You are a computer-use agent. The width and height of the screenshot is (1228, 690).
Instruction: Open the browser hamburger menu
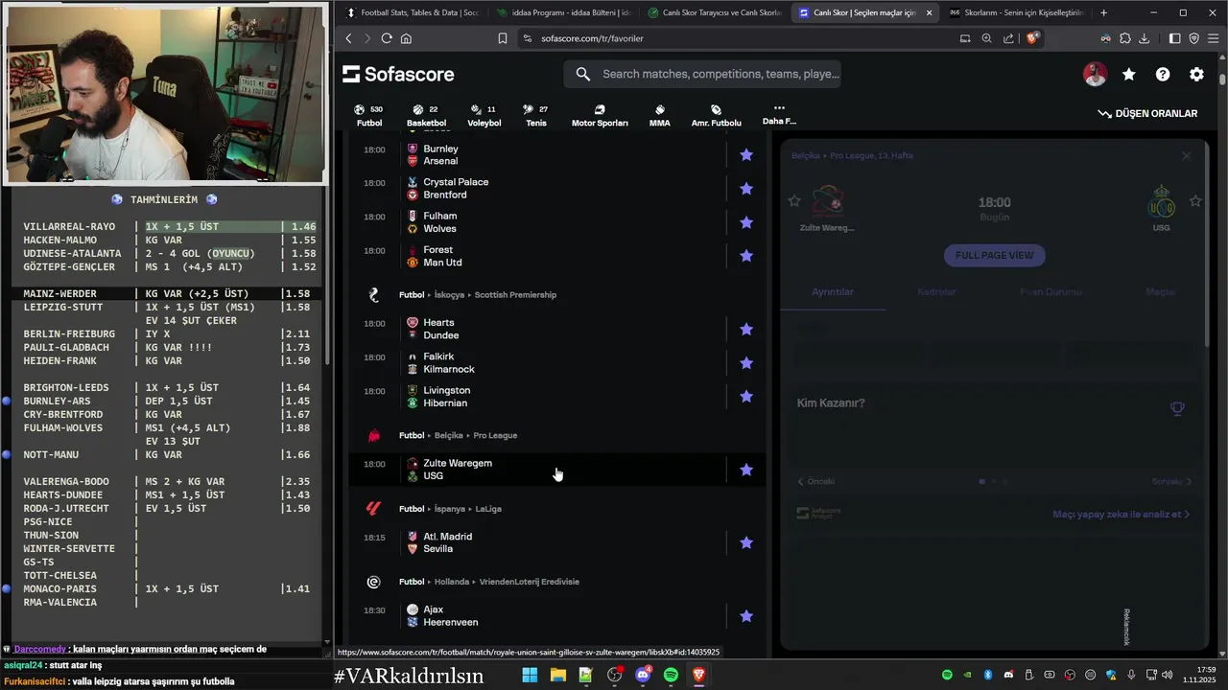[1214, 38]
